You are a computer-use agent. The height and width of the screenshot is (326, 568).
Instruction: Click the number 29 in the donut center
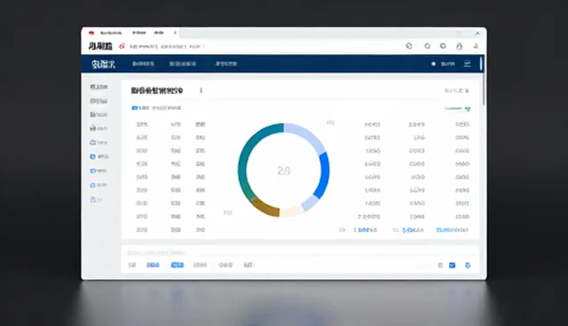tap(284, 171)
